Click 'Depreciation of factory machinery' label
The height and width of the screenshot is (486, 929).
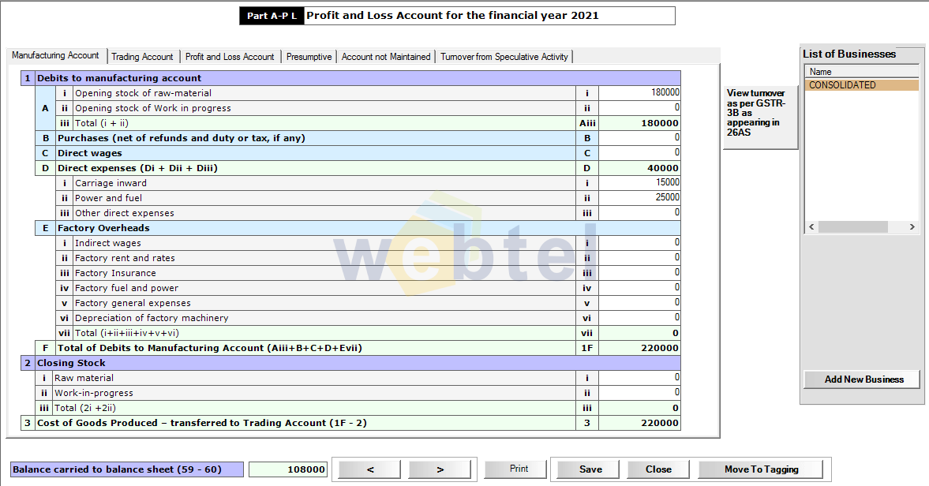coord(152,318)
